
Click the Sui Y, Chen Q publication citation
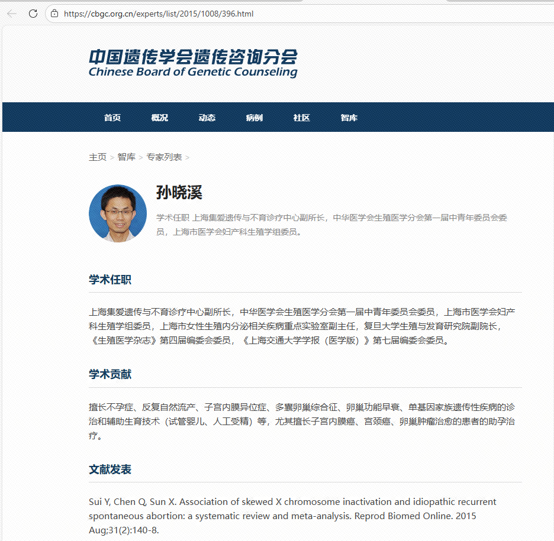click(x=292, y=516)
